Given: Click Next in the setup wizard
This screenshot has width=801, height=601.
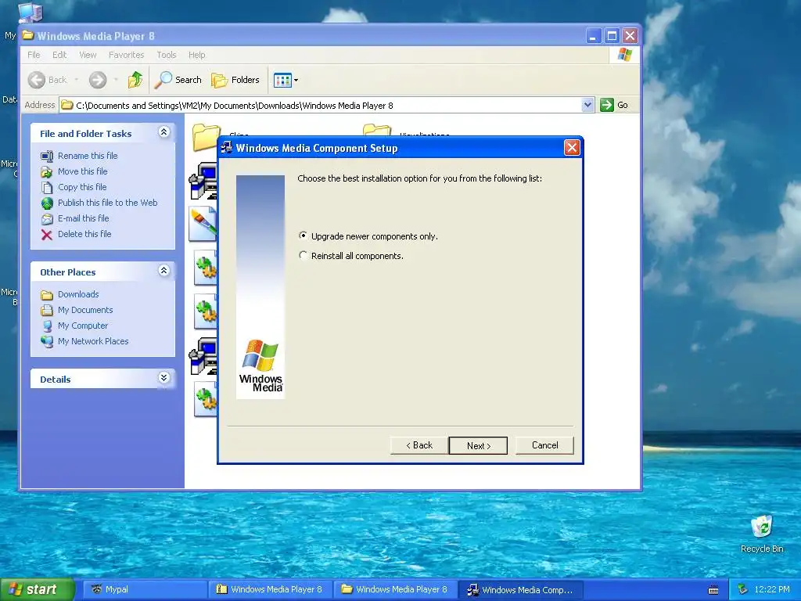Looking at the screenshot, I should pyautogui.click(x=478, y=445).
